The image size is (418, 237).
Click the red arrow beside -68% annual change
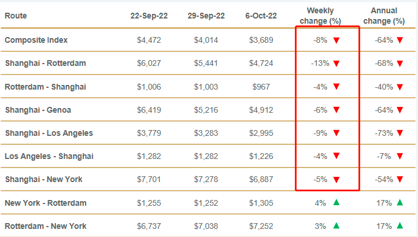click(399, 63)
